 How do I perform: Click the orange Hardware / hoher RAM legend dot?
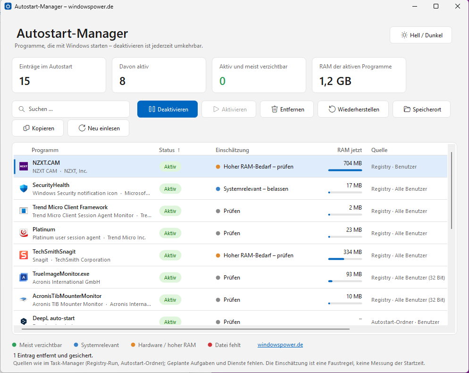coord(133,345)
